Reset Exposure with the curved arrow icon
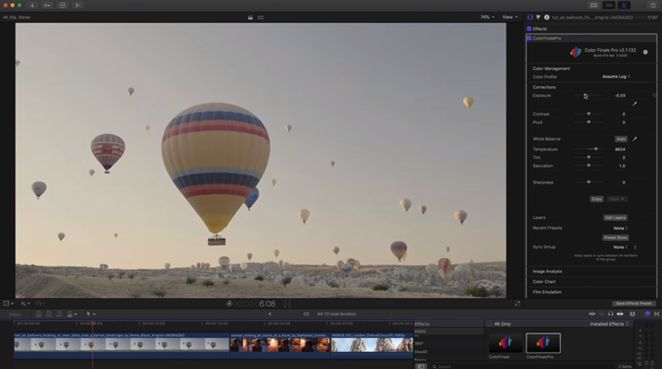The width and height of the screenshot is (662, 369). [x=655, y=95]
